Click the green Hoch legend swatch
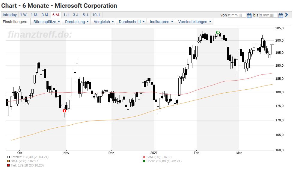 (x=144, y=161)
